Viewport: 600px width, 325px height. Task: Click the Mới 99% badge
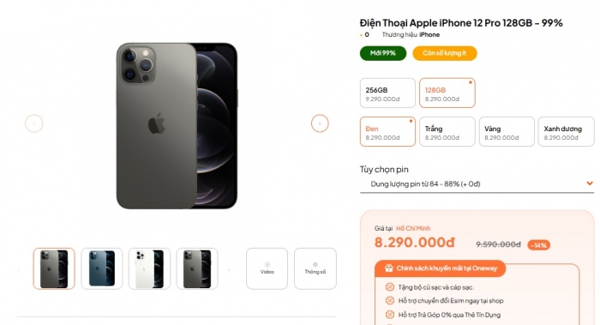383,53
